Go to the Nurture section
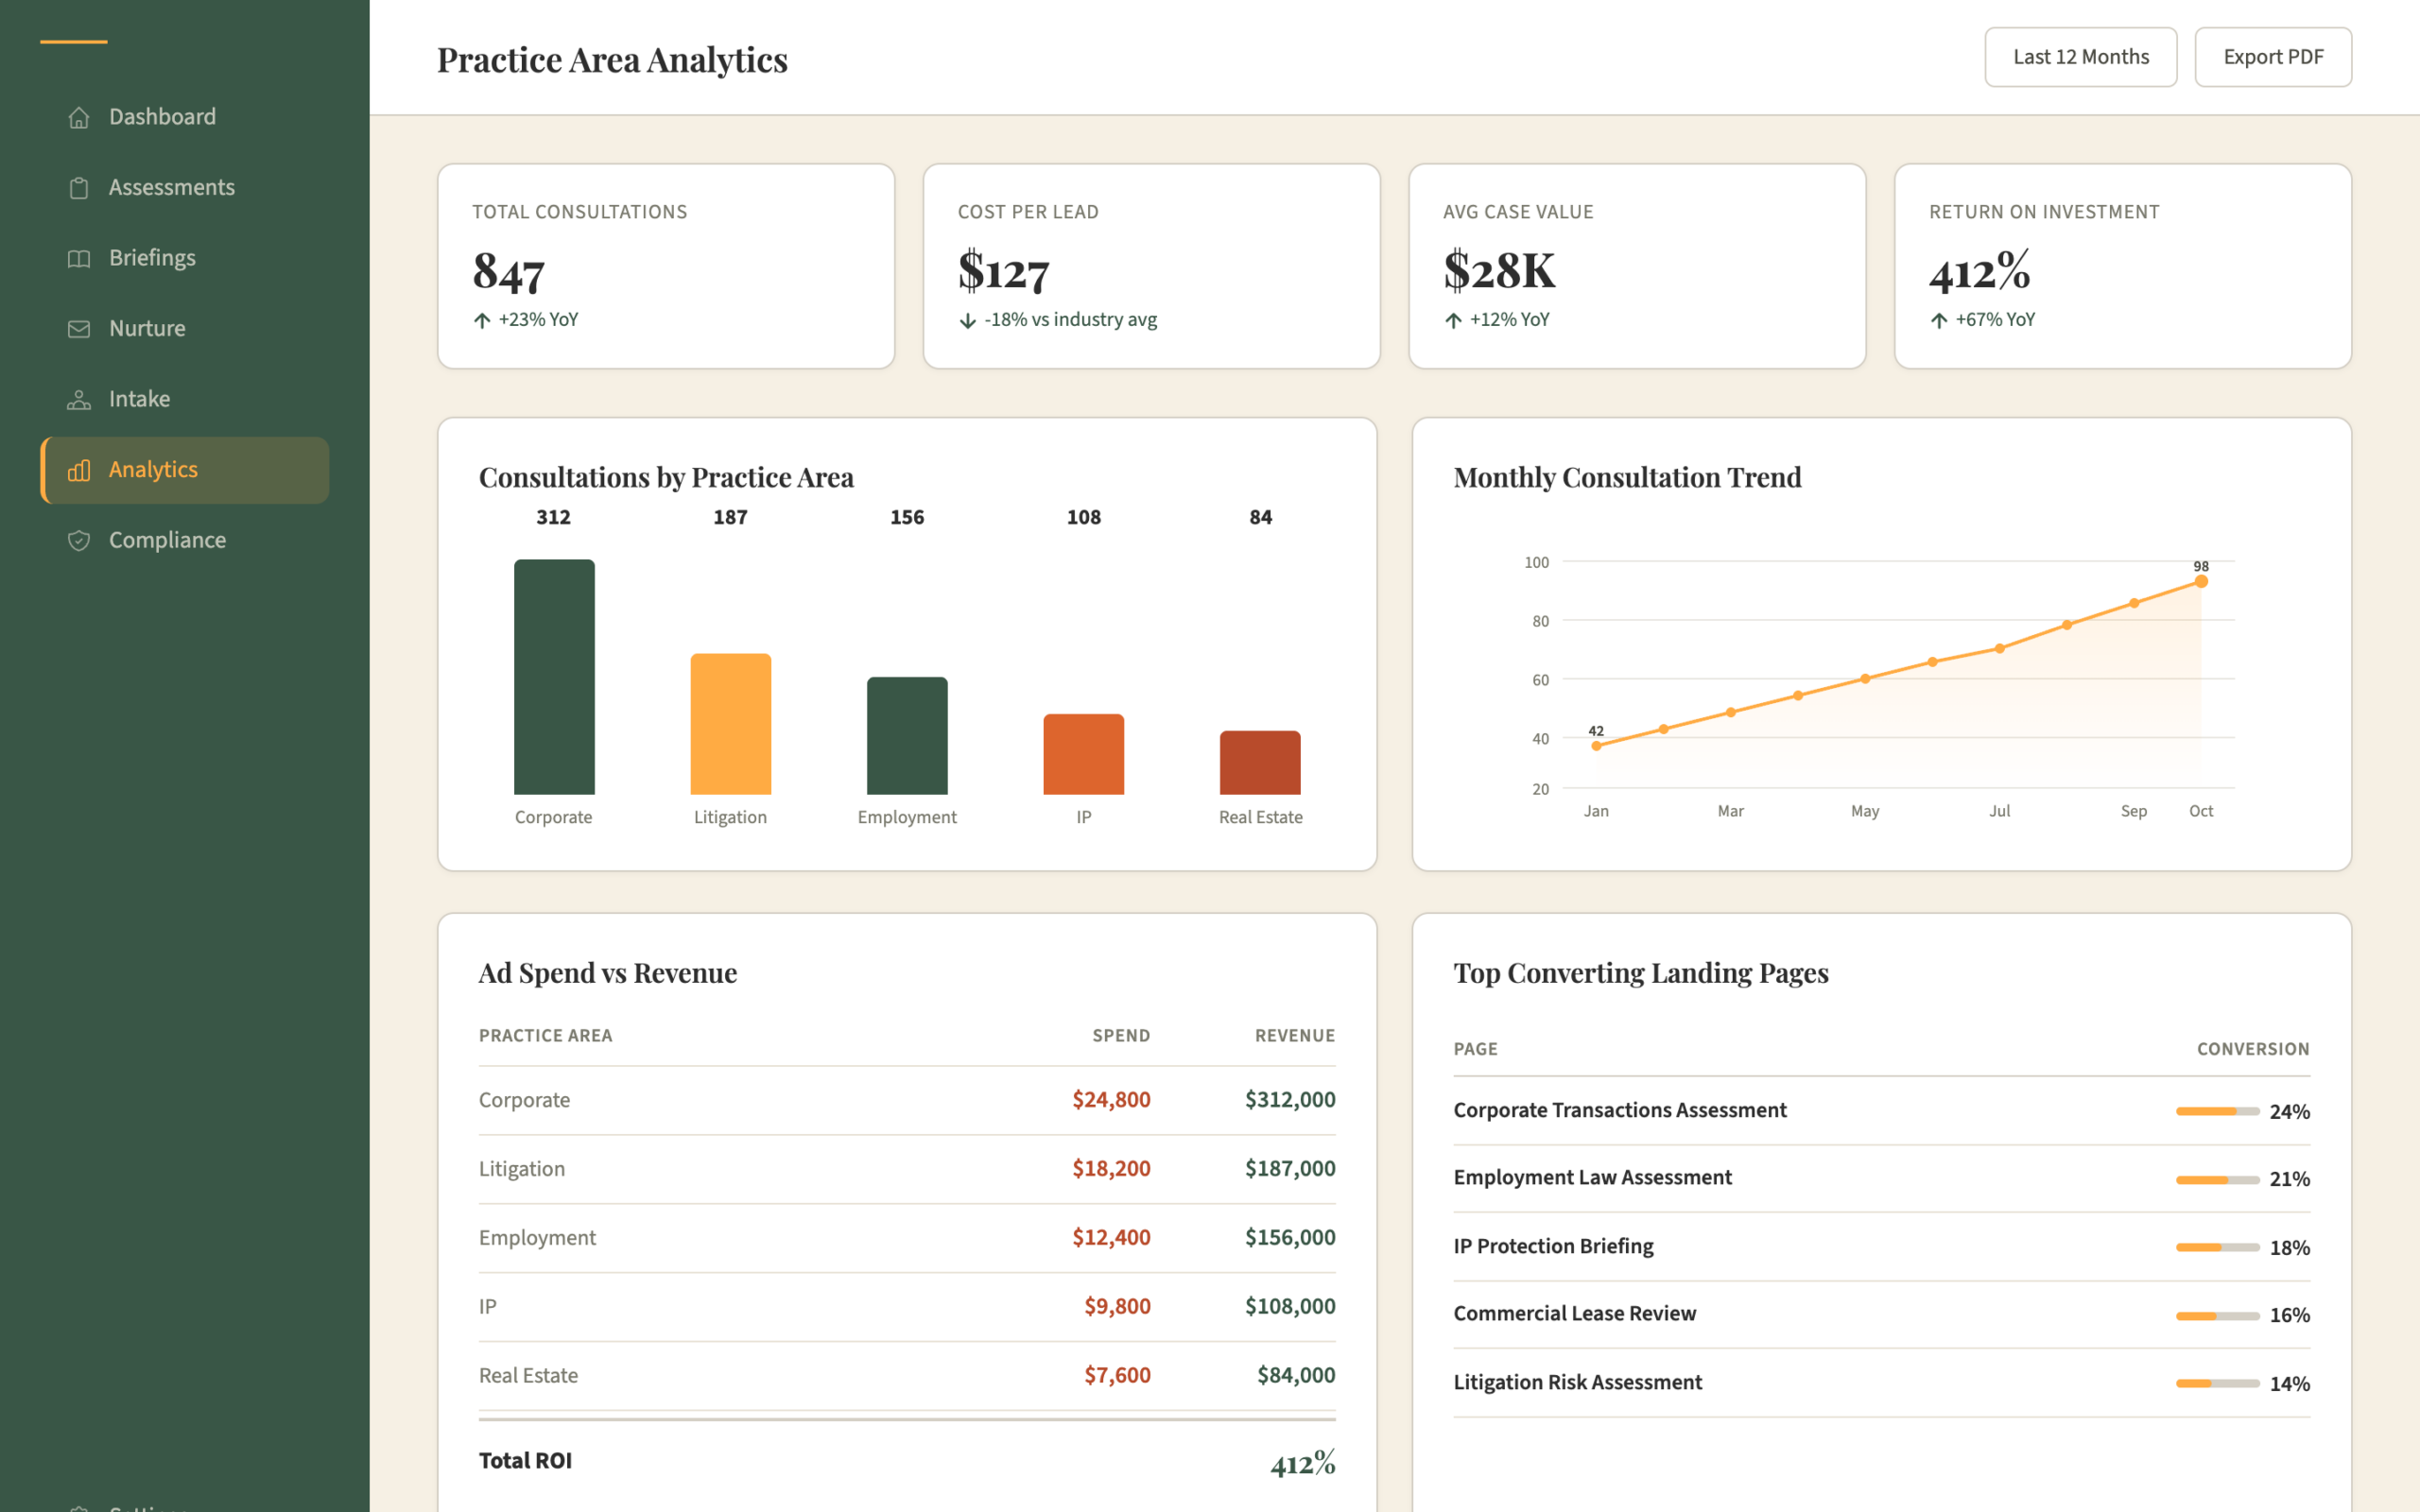Viewport: 2420px width, 1512px height. (185, 329)
